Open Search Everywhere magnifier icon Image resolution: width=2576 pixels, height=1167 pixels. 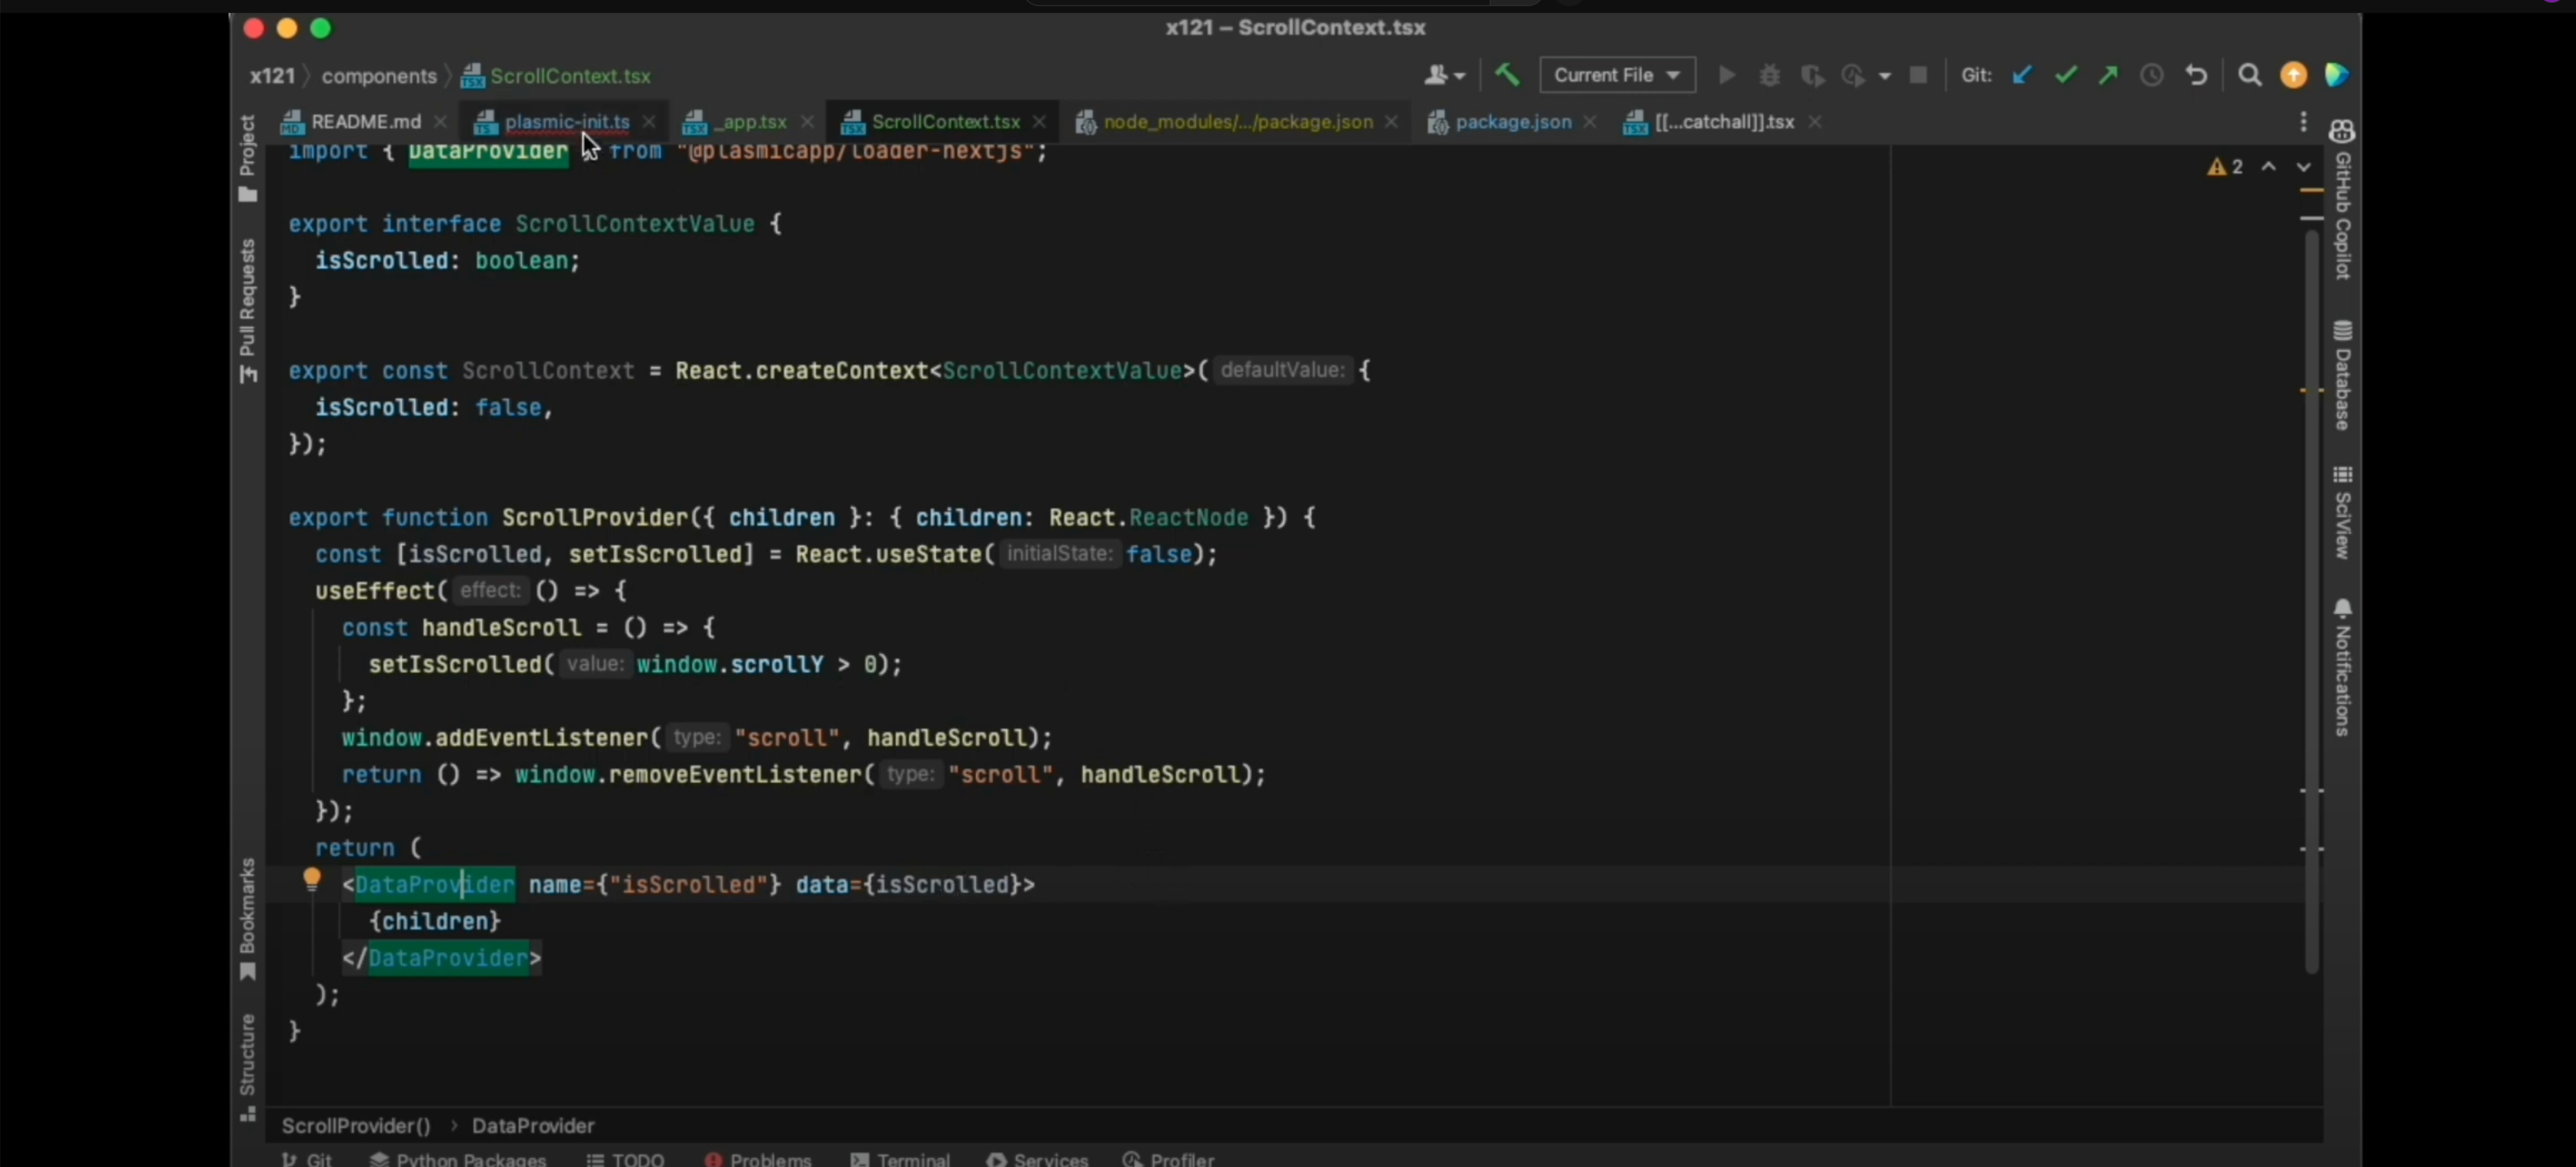tap(2249, 75)
